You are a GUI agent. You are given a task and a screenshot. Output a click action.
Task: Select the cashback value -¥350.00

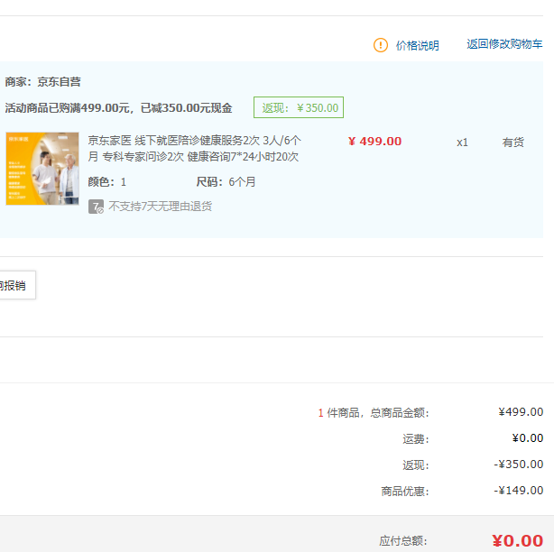tap(518, 465)
